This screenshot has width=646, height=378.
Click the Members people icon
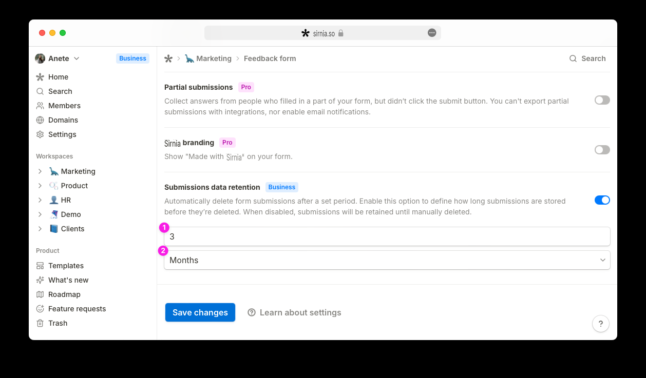click(x=40, y=106)
